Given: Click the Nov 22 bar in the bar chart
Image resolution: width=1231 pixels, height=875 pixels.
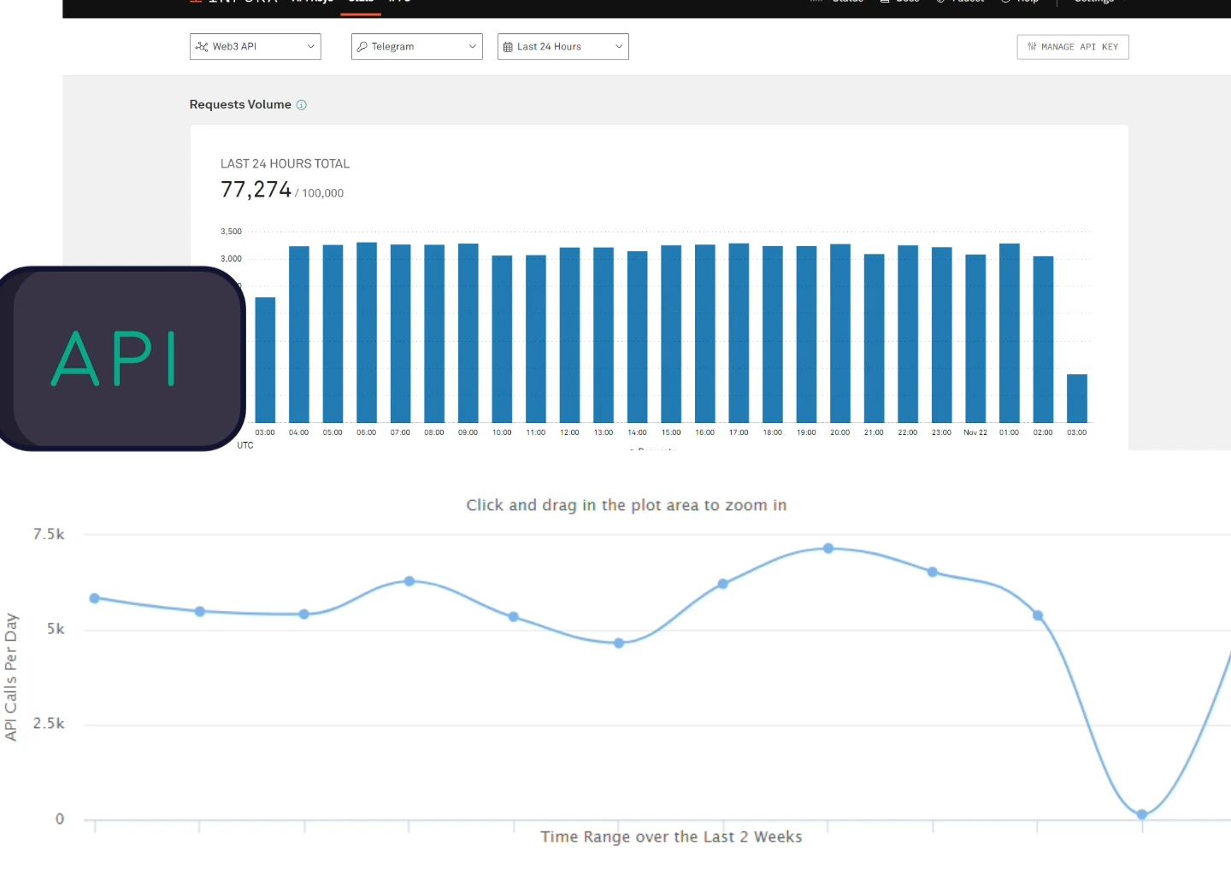Looking at the screenshot, I should [x=975, y=338].
